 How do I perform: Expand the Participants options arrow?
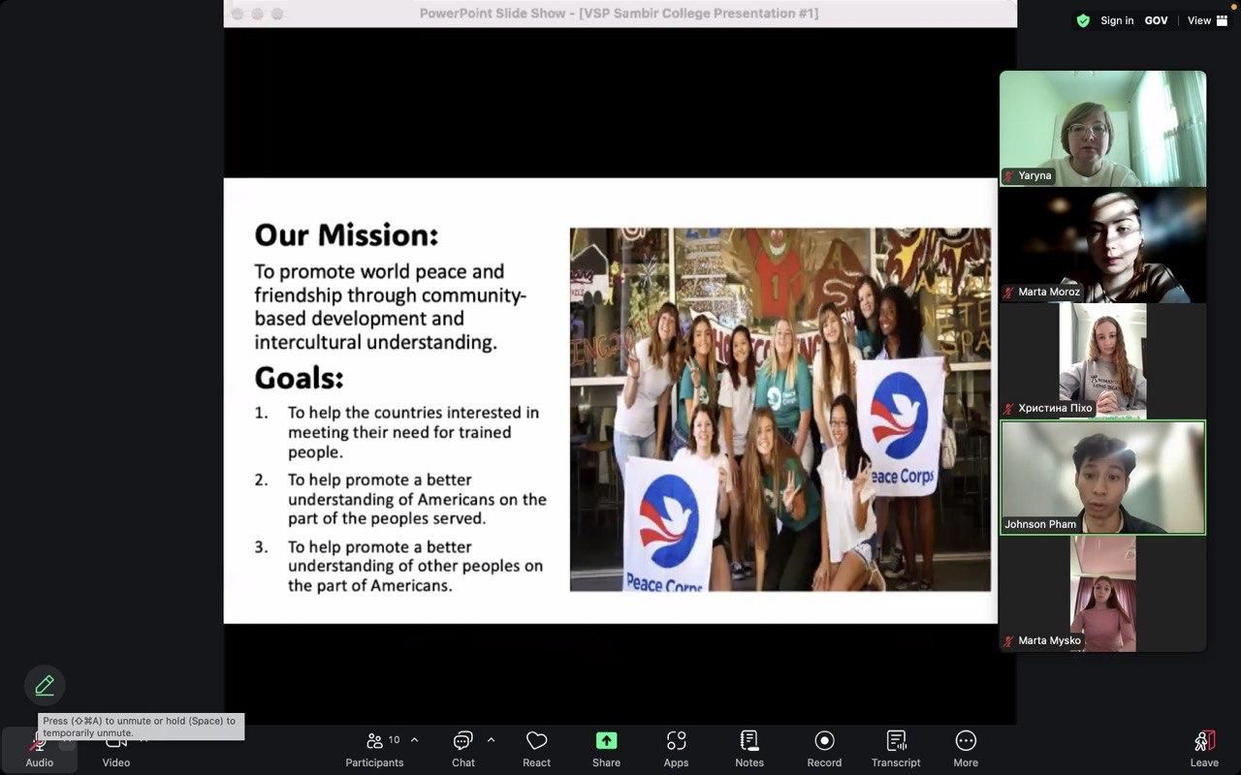click(x=415, y=740)
